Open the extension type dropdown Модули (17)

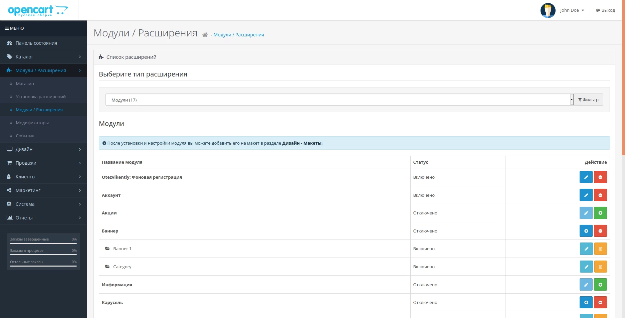(x=339, y=100)
